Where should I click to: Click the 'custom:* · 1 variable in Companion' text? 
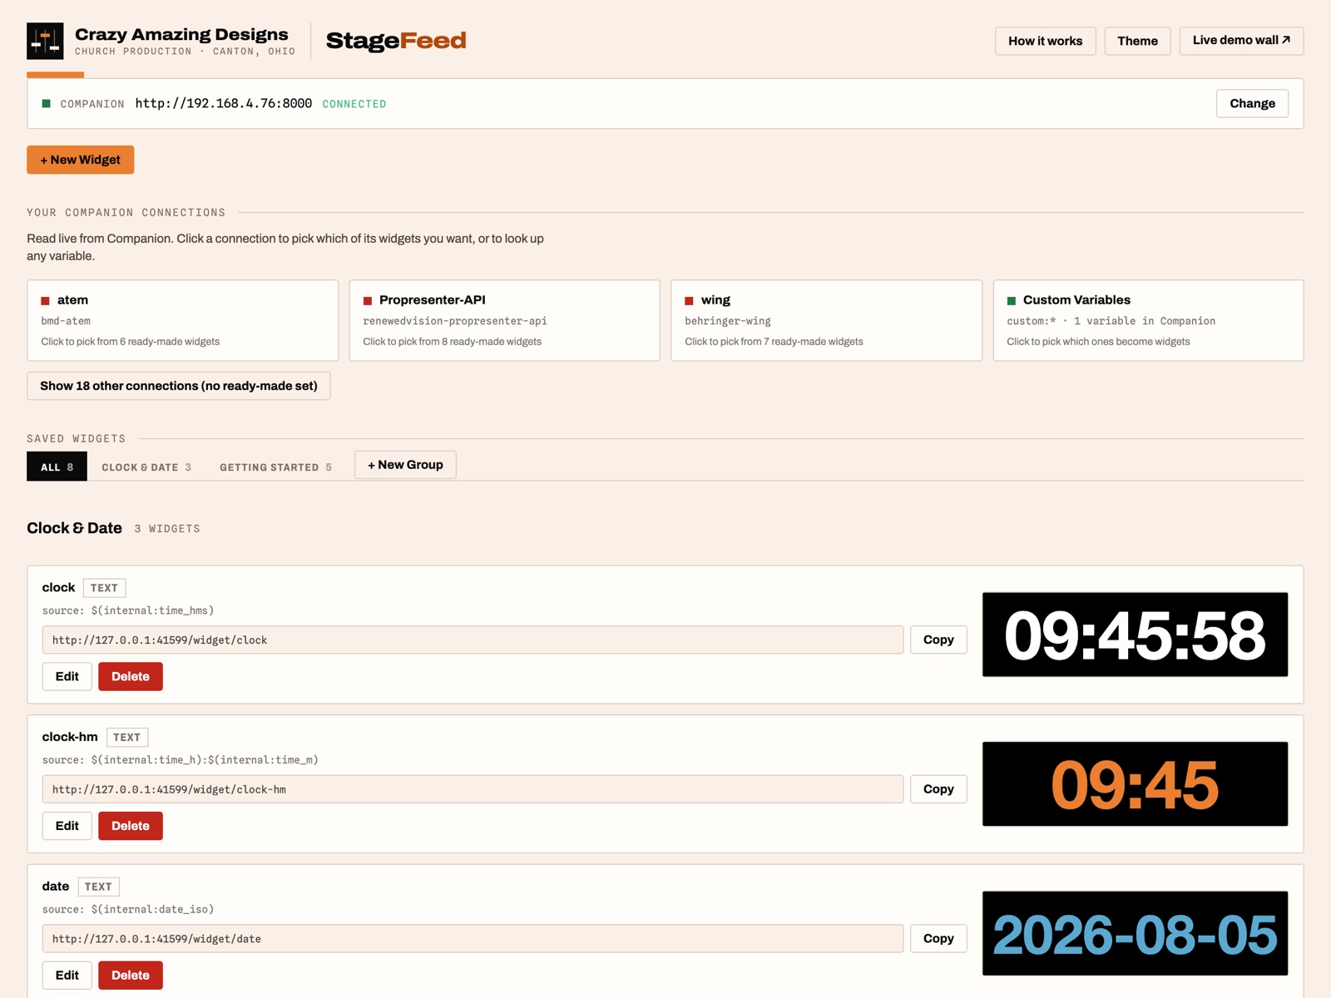(x=1111, y=321)
